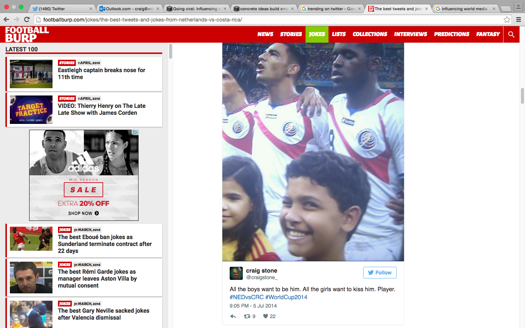Open Eastleigh captain breaks nose story
525x328 pixels.
pyautogui.click(x=101, y=74)
